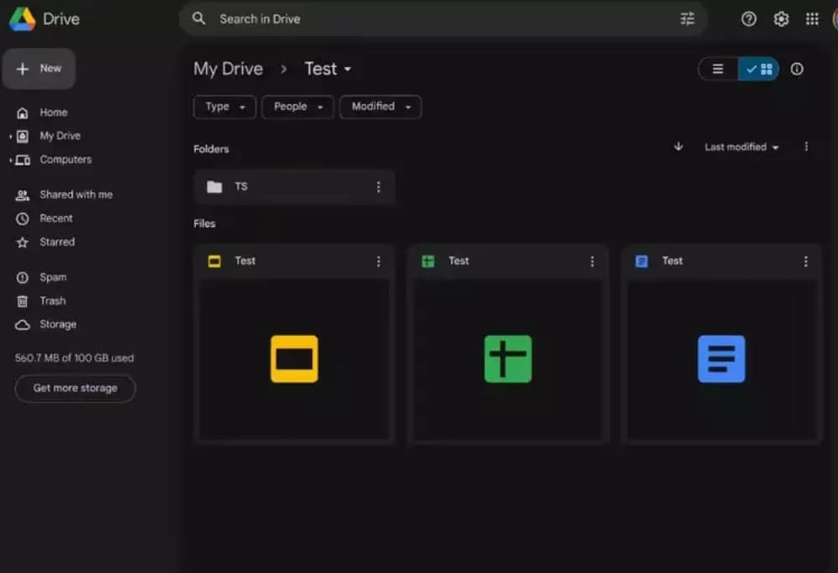Viewport: 838px width, 573px height.
Task: Open three-dot menu for Docs file Test
Action: (806, 261)
